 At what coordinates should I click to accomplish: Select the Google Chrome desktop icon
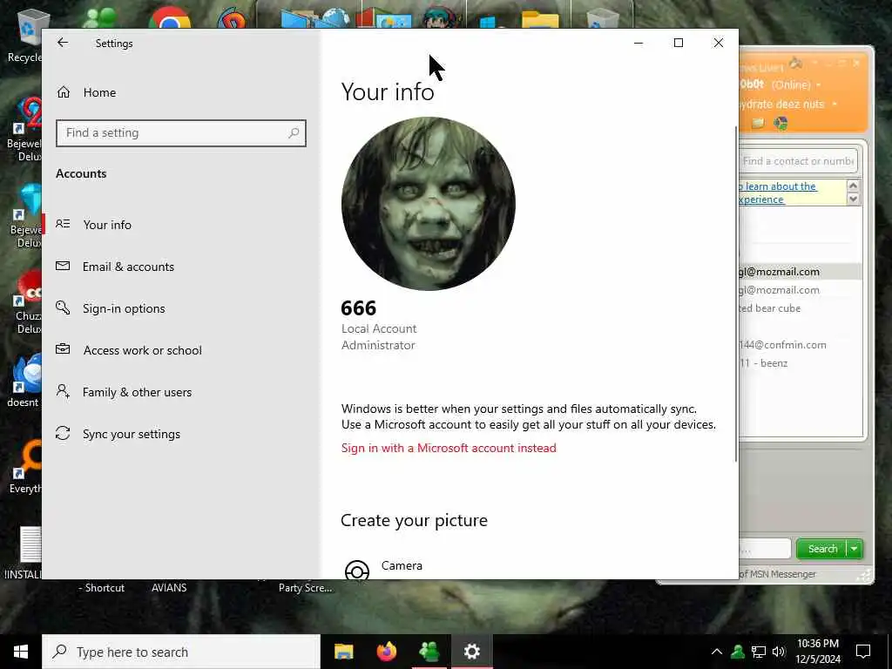pyautogui.click(x=170, y=18)
